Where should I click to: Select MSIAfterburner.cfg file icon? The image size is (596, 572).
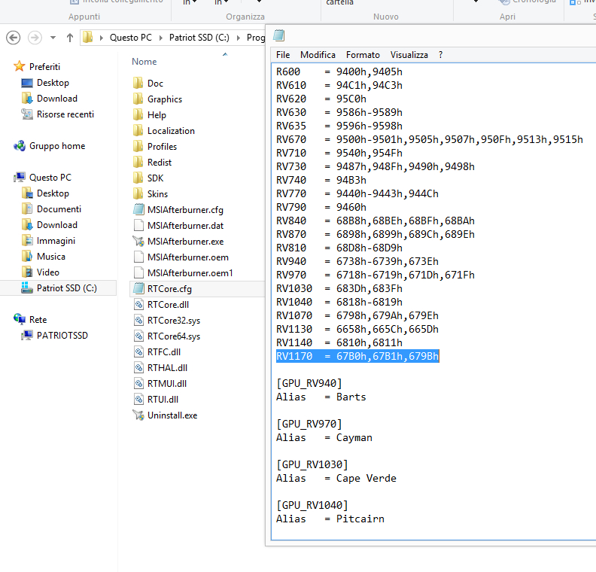[138, 209]
